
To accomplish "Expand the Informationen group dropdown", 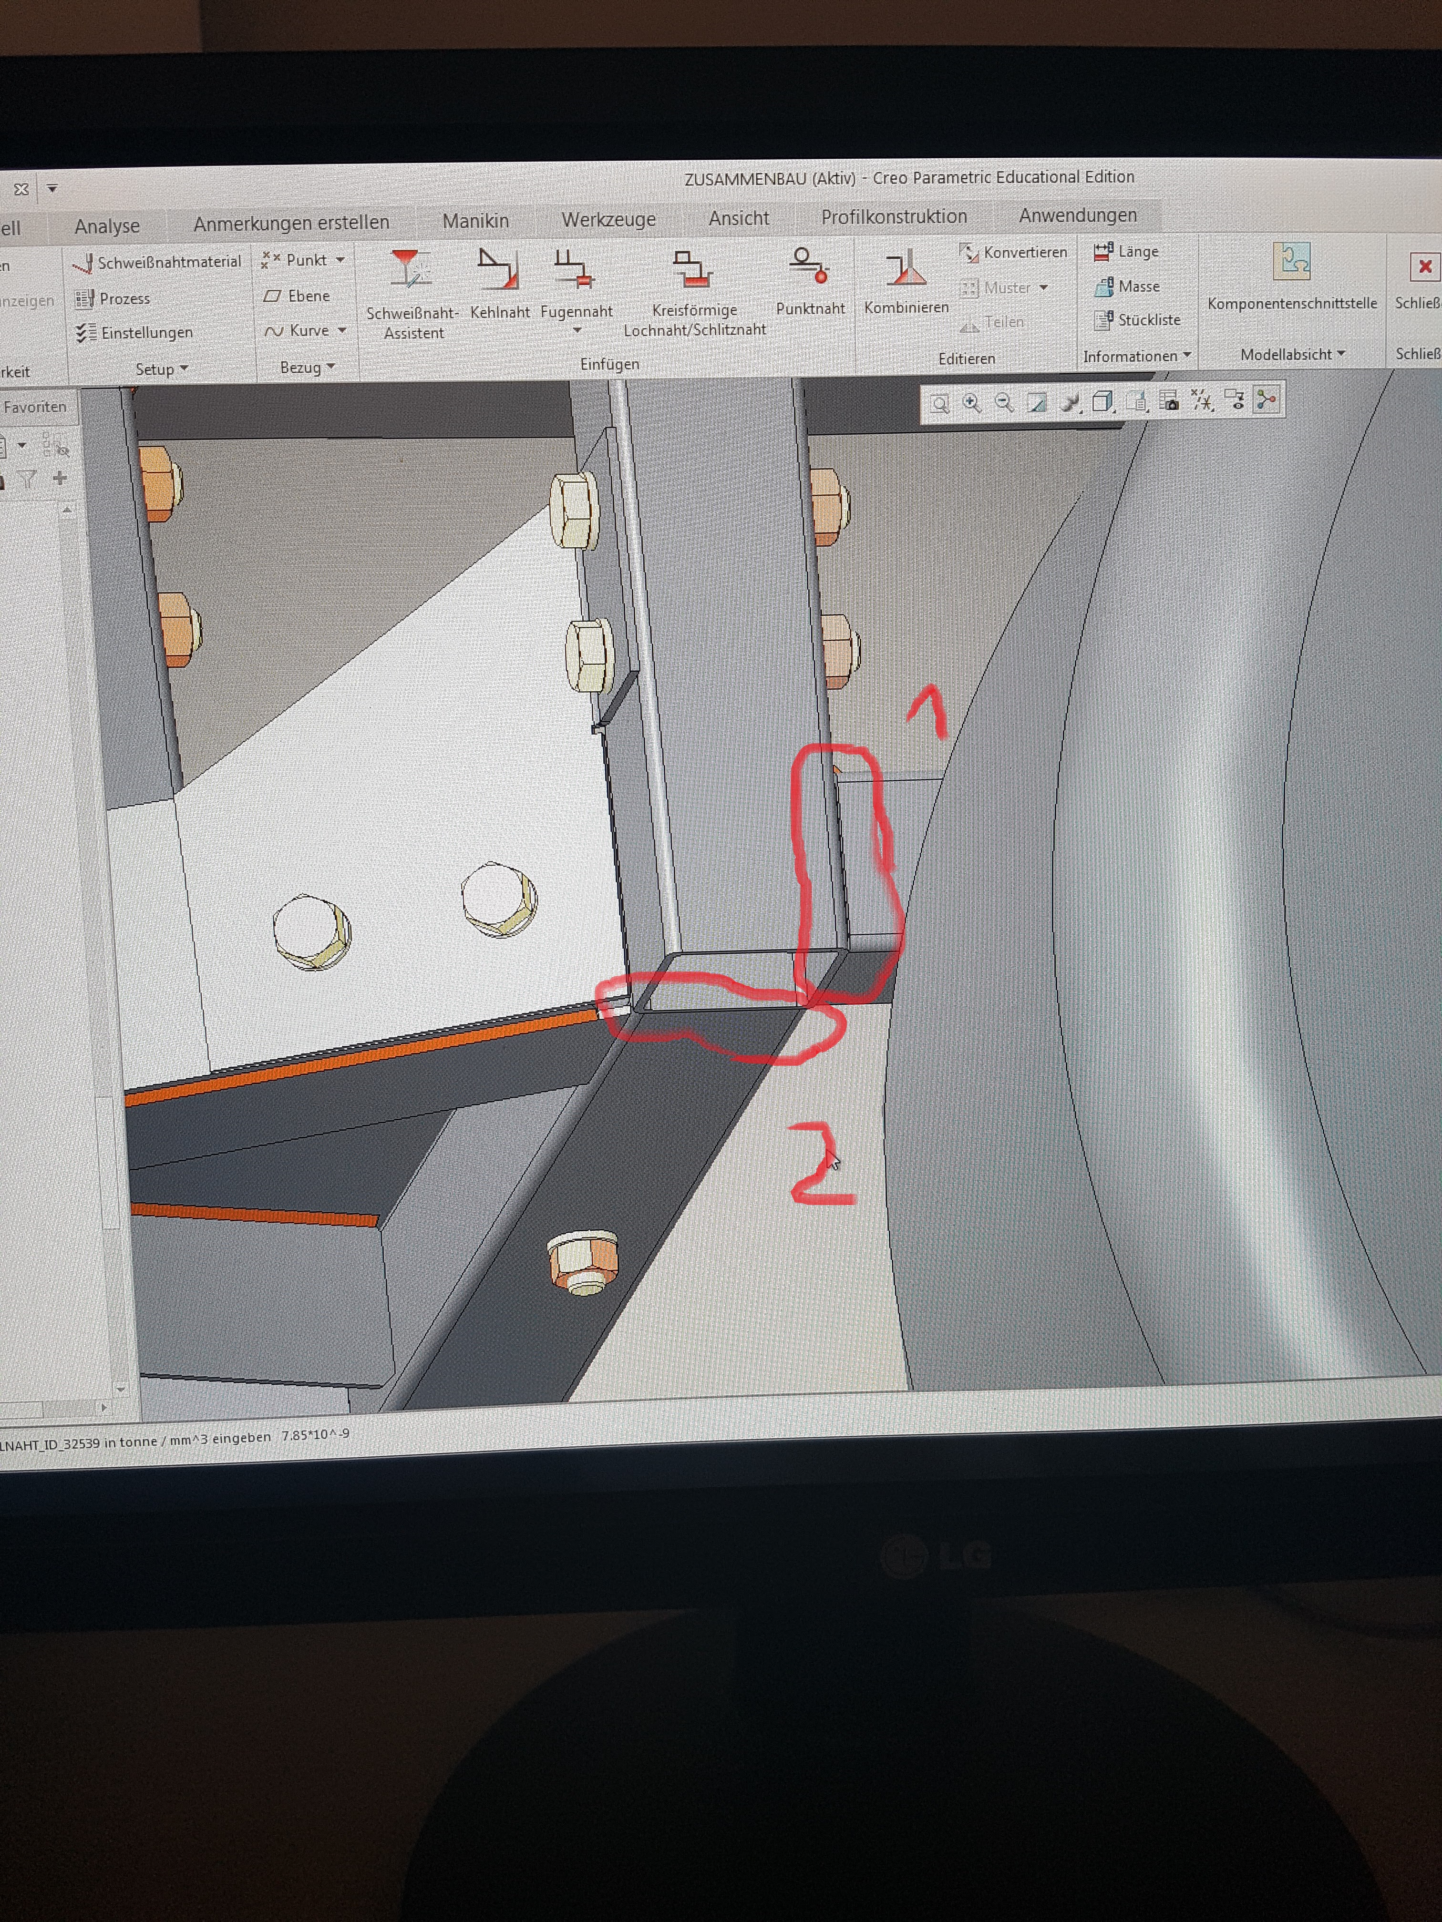I will (x=1137, y=356).
